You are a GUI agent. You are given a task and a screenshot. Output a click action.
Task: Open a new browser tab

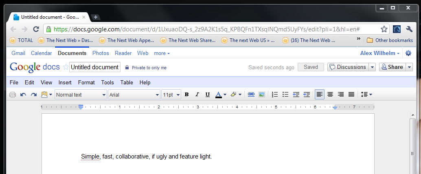pyautogui.click(x=95, y=17)
